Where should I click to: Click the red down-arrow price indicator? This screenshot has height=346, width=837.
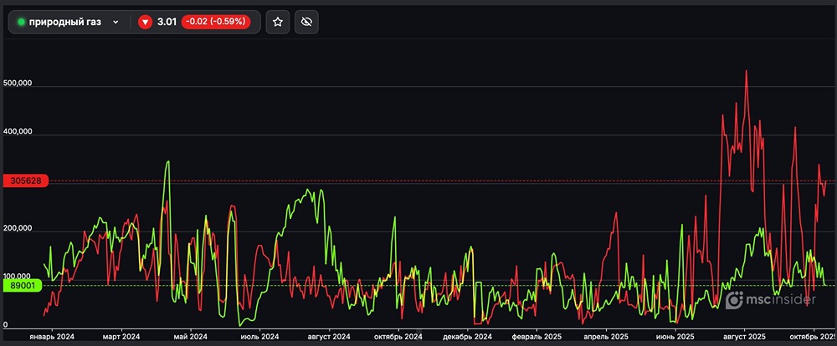[x=145, y=22]
